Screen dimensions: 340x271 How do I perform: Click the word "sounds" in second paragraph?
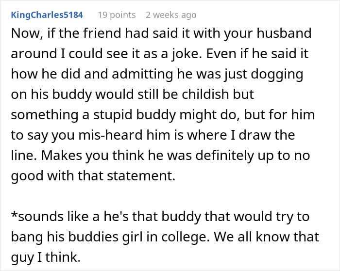click(x=38, y=216)
